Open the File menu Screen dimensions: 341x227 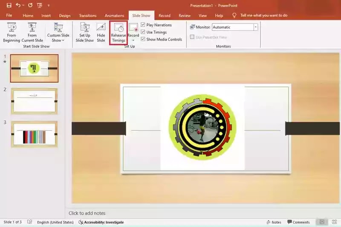pyautogui.click(x=9, y=15)
